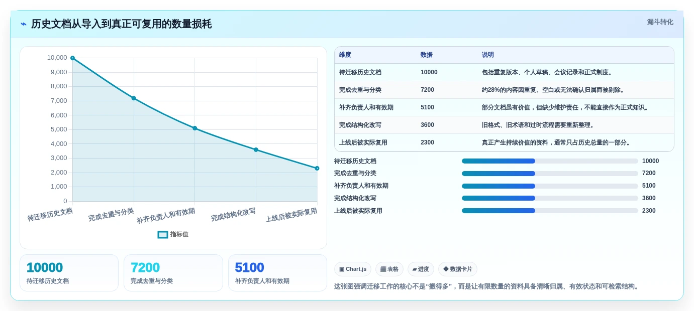Open the 10000 待迁移历史文档 data card
Screen dimensions: 694x311
pos(69,273)
